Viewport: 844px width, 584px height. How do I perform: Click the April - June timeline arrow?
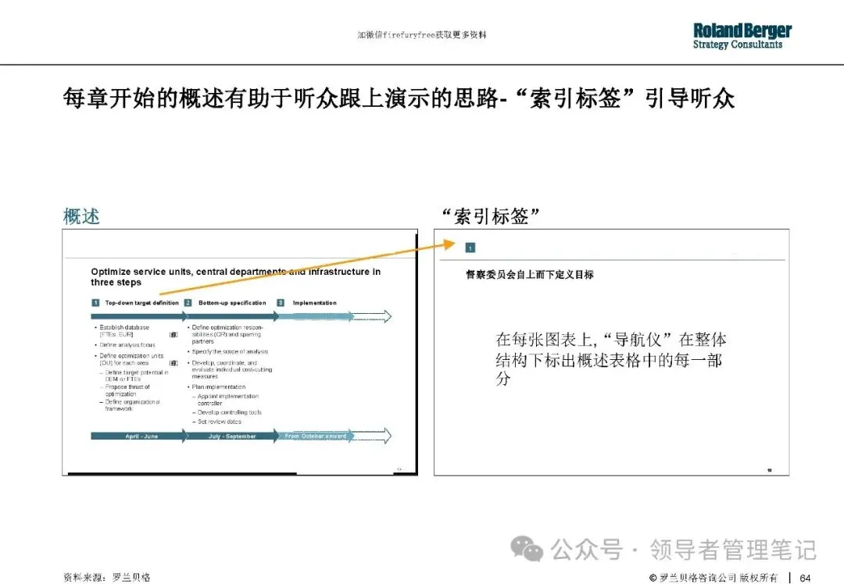(x=139, y=436)
